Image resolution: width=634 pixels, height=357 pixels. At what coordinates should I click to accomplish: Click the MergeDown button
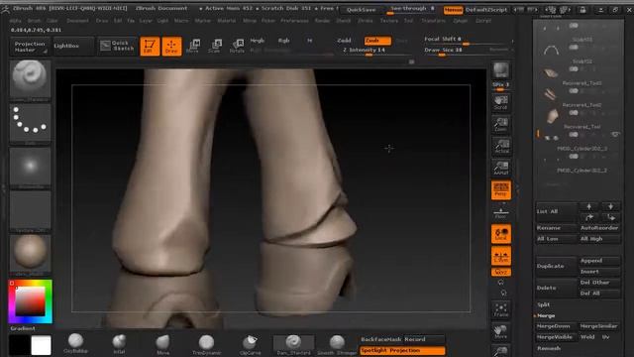pyautogui.click(x=556, y=326)
